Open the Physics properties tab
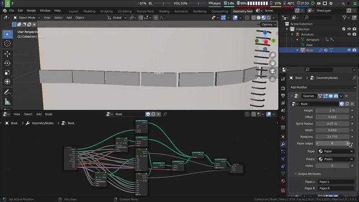The image size is (359, 202). [283, 159]
